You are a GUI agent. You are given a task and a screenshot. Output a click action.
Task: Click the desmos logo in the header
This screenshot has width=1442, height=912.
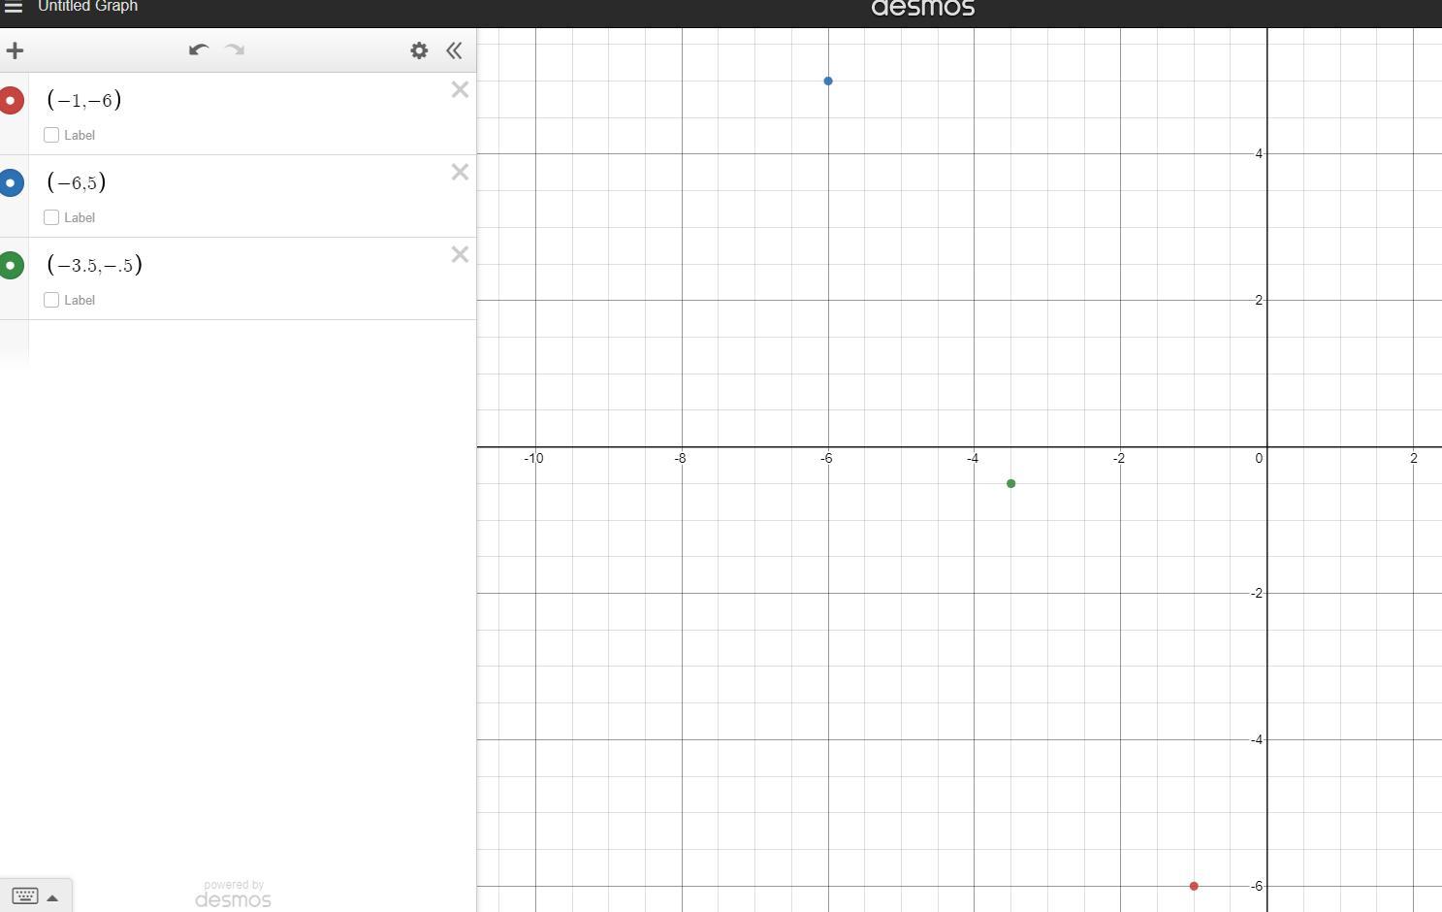click(922, 9)
